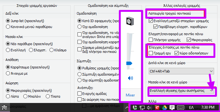Uncheck Χώρο ειδοποιήσεων checkbox
Viewport: 220px width, 112px height.
pos(176,53)
